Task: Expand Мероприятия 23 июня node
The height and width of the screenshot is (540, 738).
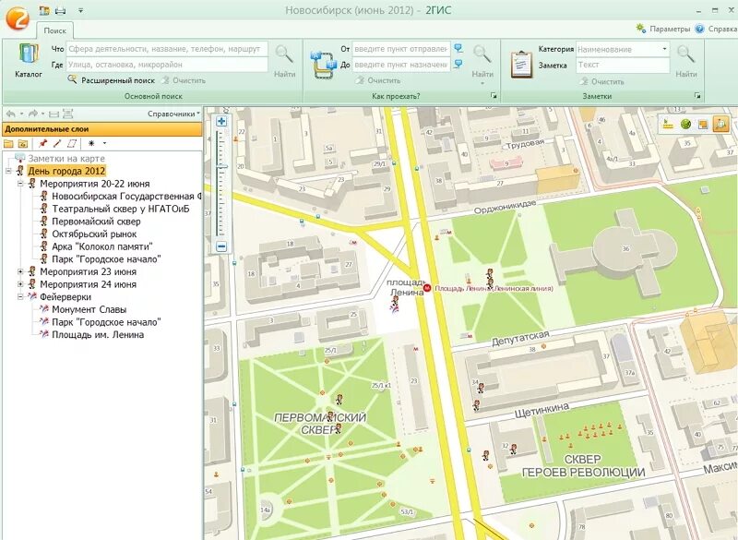Action: tap(20, 271)
